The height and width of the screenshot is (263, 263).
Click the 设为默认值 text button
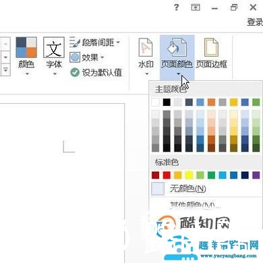(102, 73)
